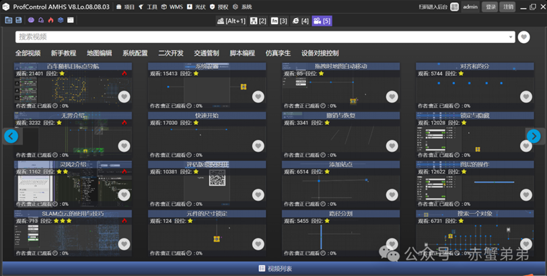Viewport: 547px width, 276px height.
Task: Switch to the [Alt+1] map view tab
Action: click(231, 21)
